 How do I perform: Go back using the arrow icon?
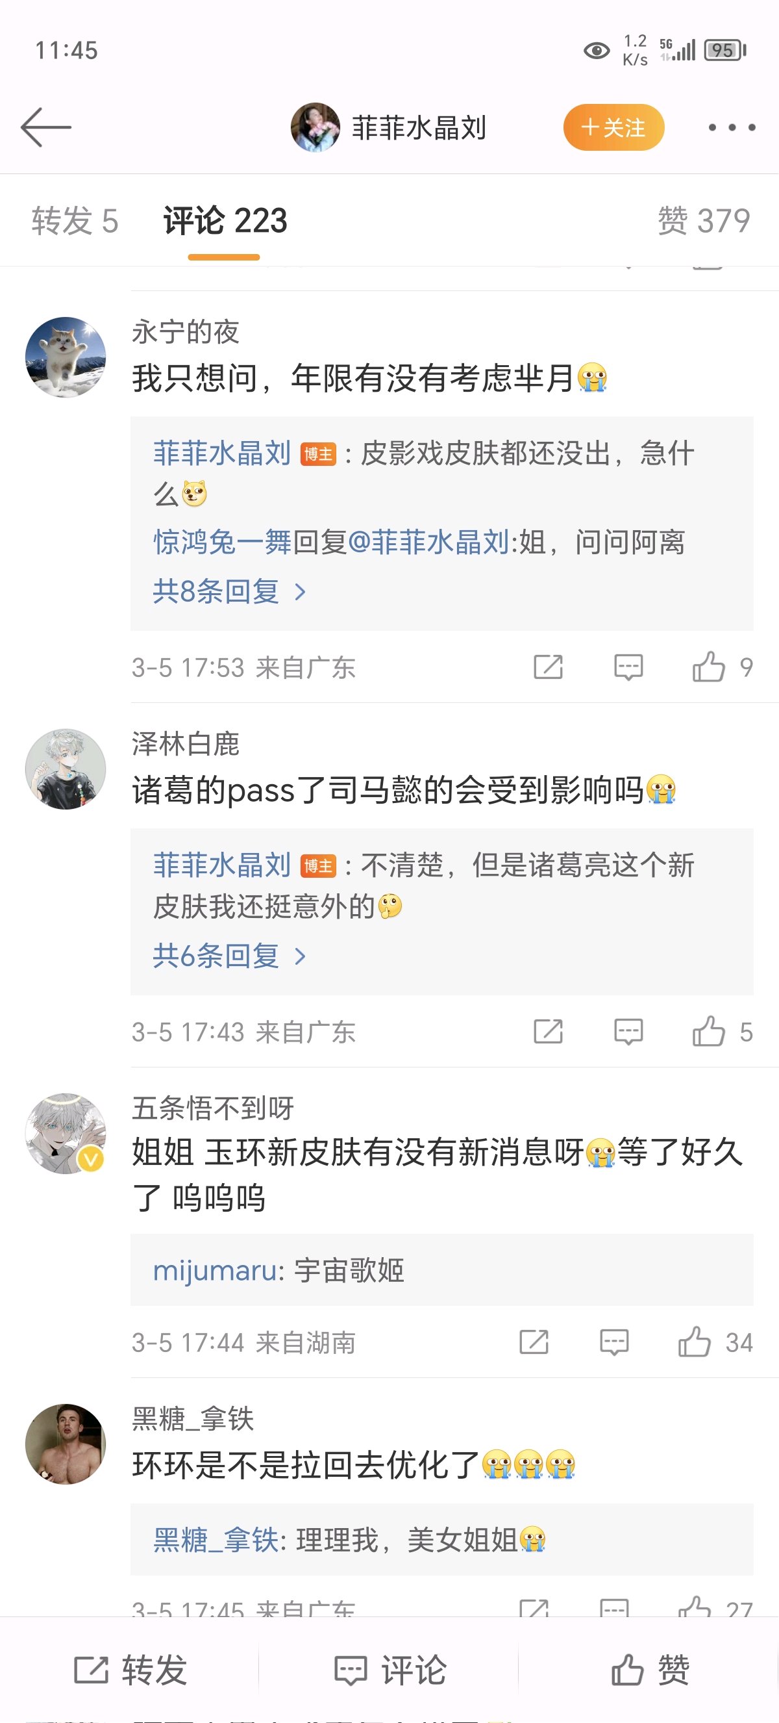click(x=45, y=127)
